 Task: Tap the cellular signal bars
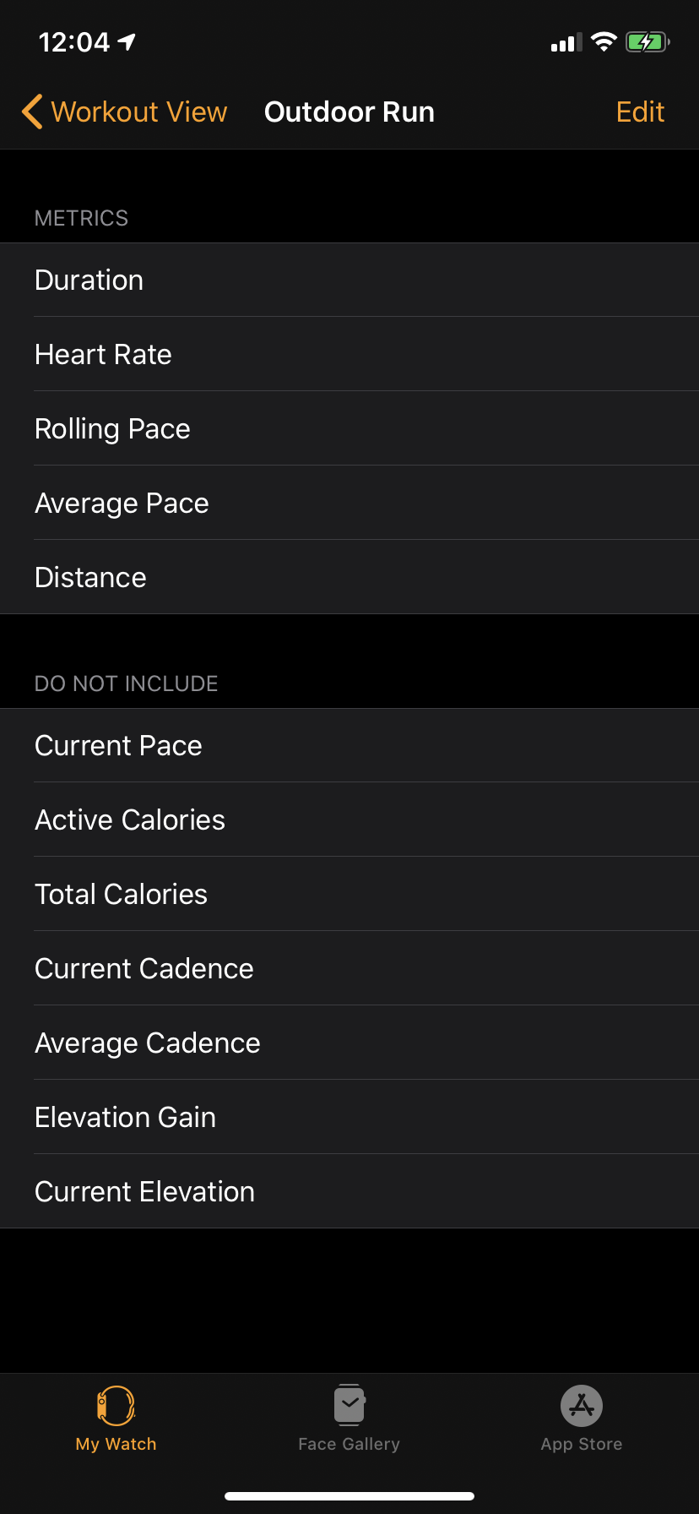pos(566,43)
